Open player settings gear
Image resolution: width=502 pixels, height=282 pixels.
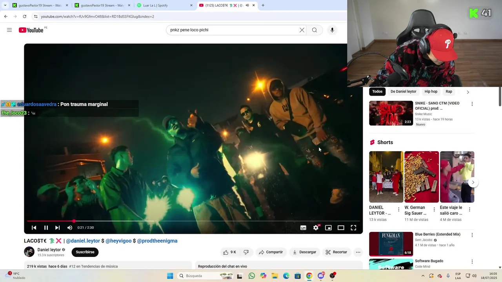point(316,228)
